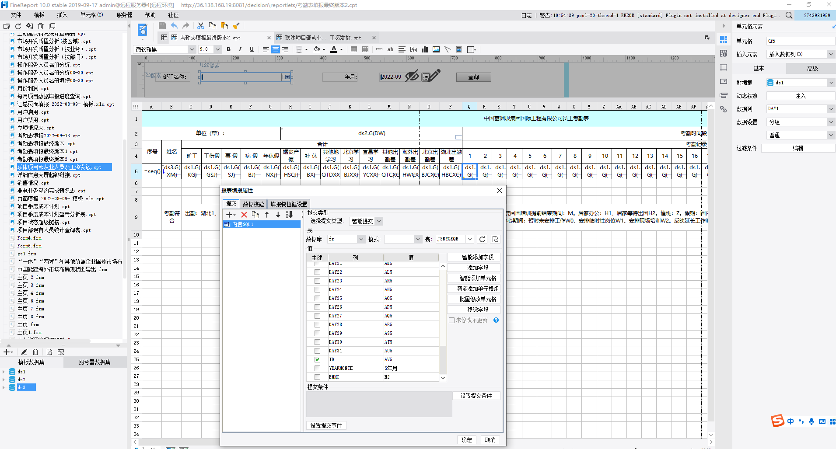
Task: Click the paste clipboard icon
Action: pyautogui.click(x=224, y=26)
